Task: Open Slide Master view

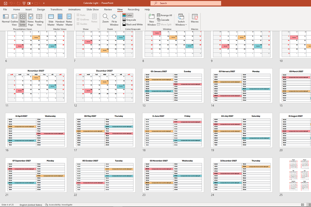Action: [51, 20]
